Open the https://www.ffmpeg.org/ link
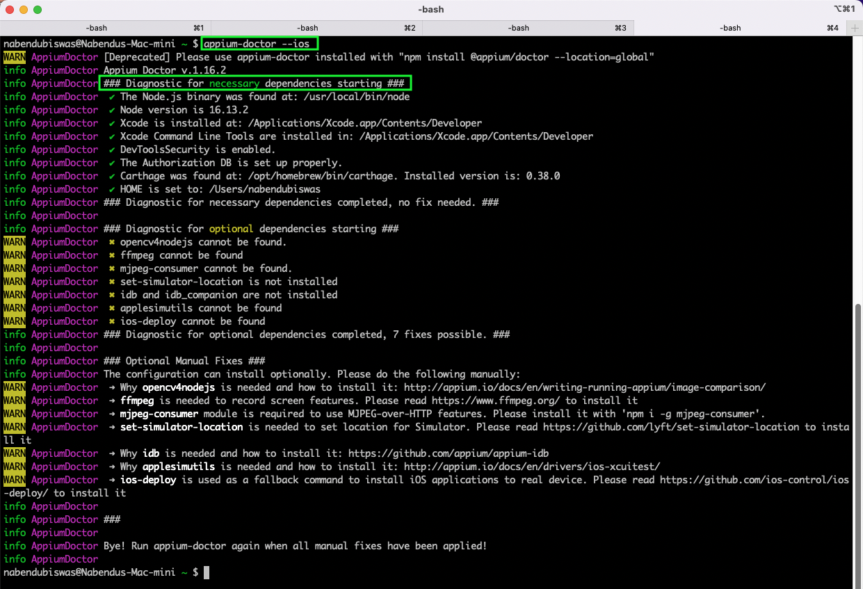This screenshot has height=589, width=863. [496, 401]
